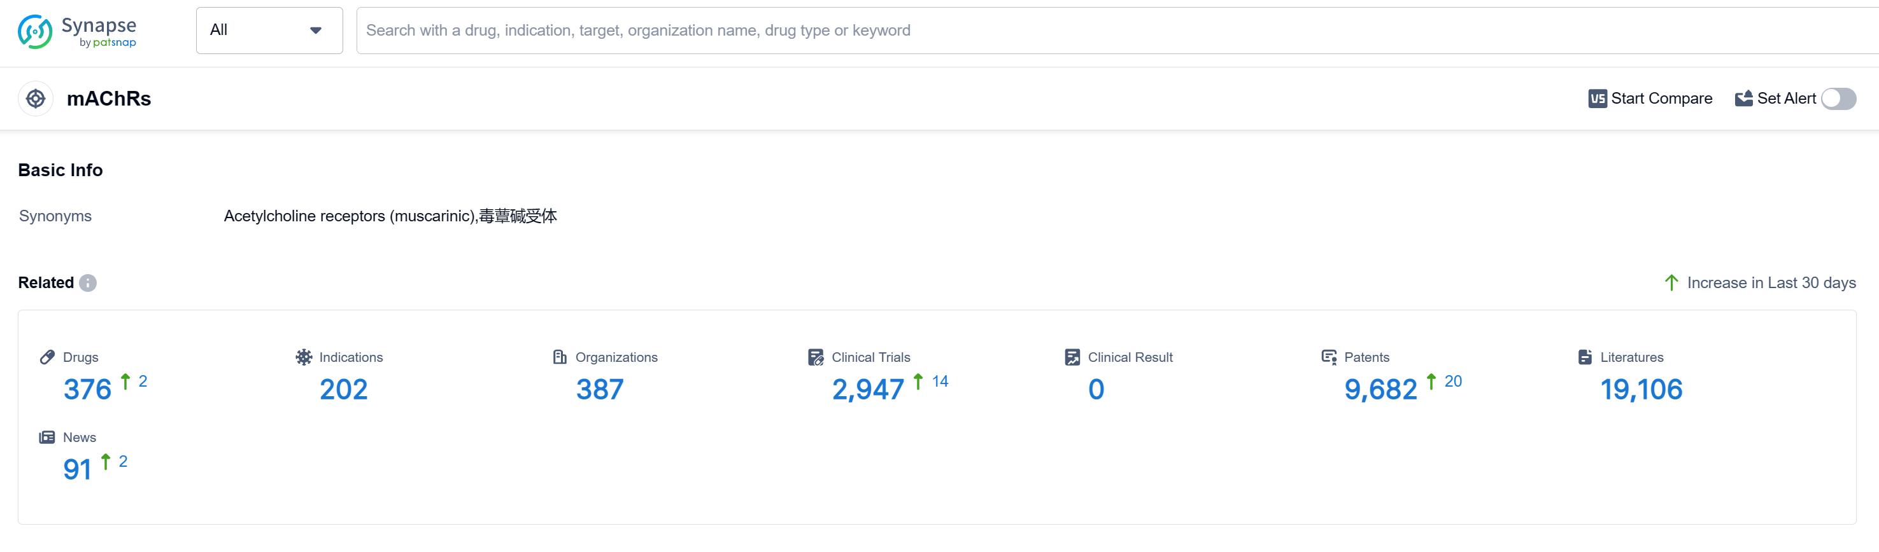Open the 2,947 Clinical Trials link
Image resolution: width=1879 pixels, height=552 pixels.
[867, 390]
